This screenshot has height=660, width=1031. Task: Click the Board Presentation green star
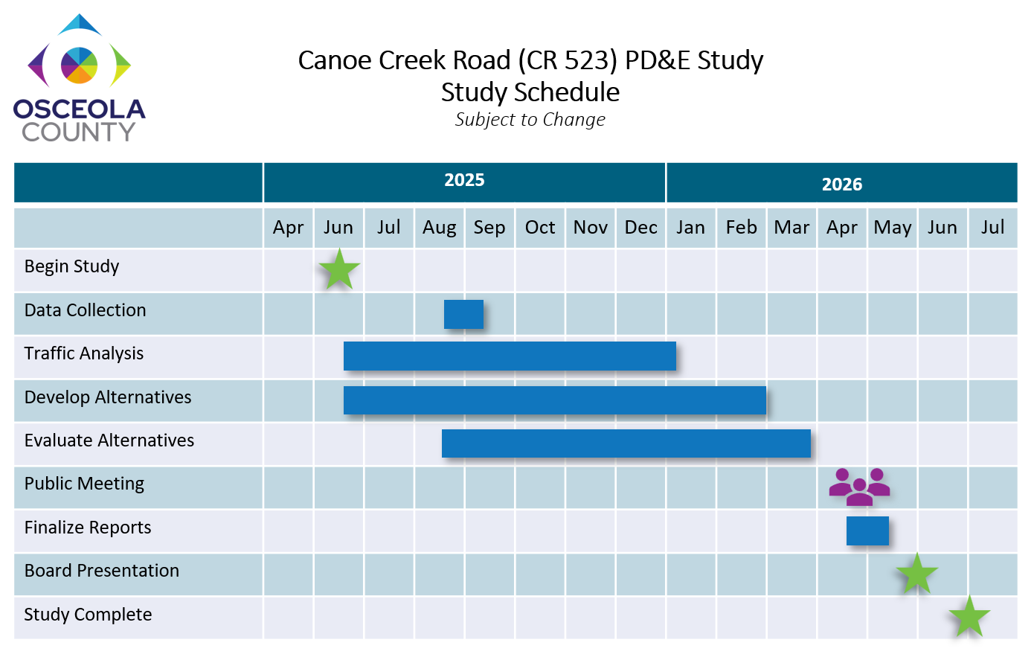point(916,574)
